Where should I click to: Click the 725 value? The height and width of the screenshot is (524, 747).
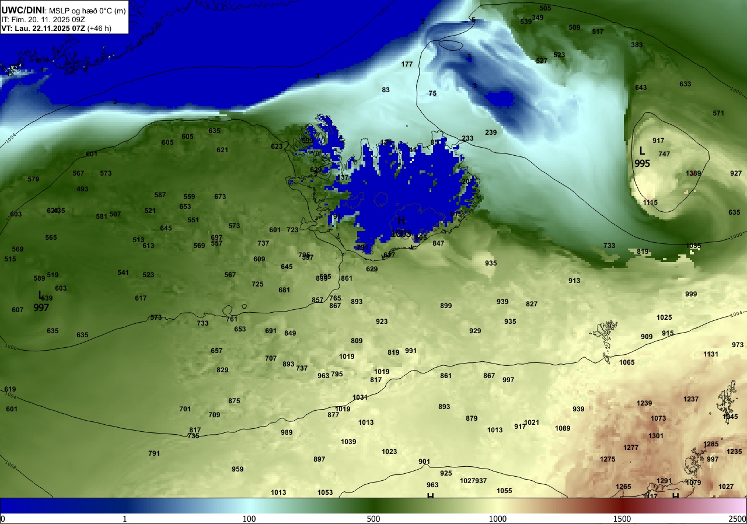tap(257, 284)
